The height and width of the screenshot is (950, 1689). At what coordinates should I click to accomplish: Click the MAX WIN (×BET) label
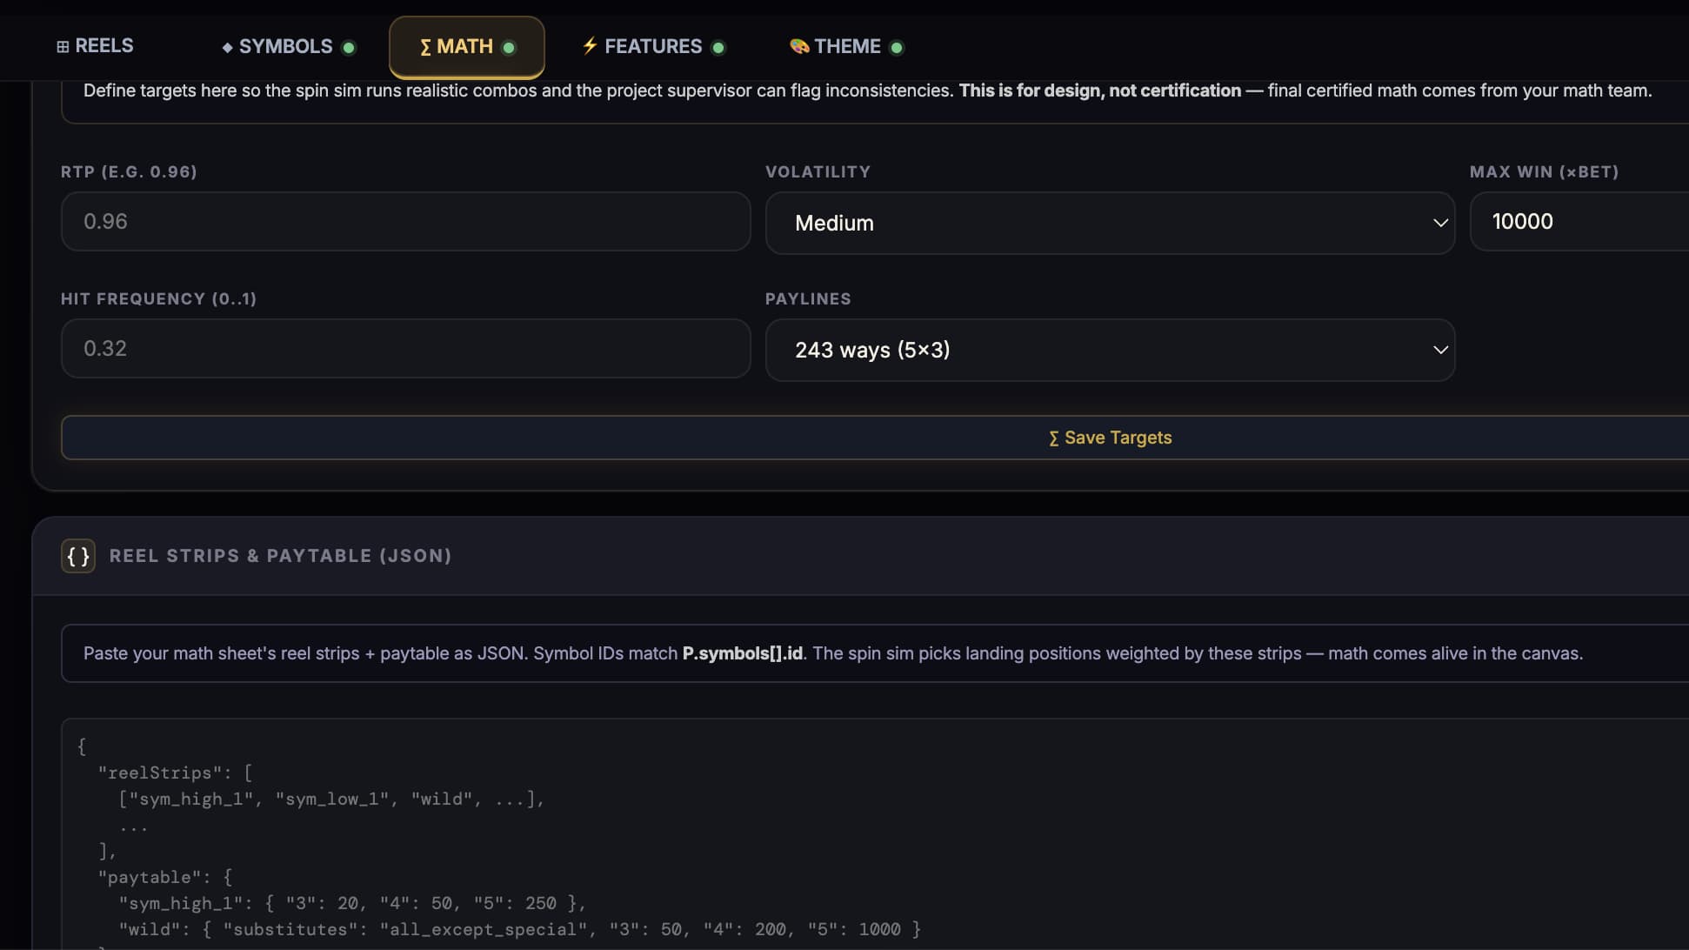(x=1544, y=171)
